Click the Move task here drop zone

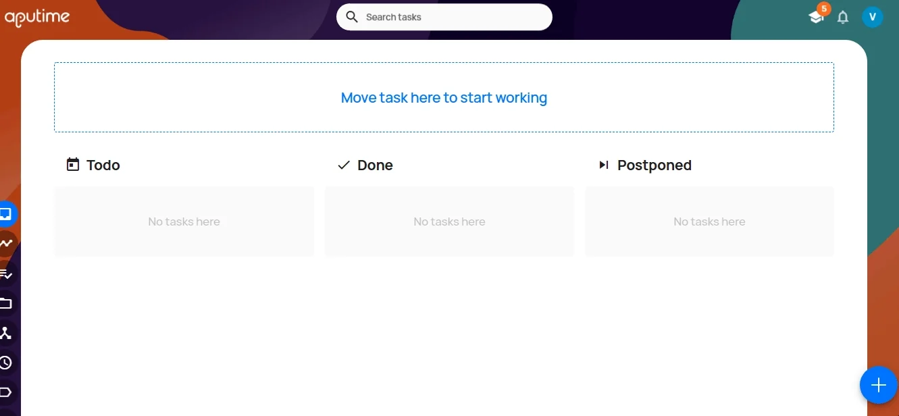coord(444,97)
